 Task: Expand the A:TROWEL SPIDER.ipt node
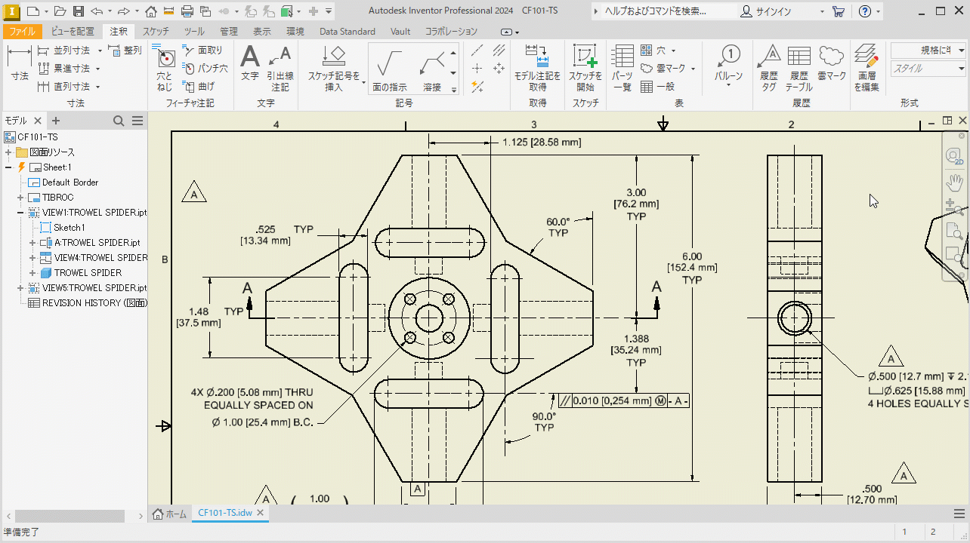pyautogui.click(x=32, y=243)
